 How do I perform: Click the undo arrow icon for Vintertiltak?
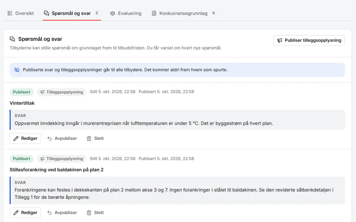(49, 138)
